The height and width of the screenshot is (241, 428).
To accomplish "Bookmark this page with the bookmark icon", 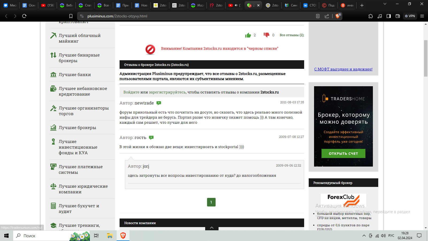I will pos(71,16).
